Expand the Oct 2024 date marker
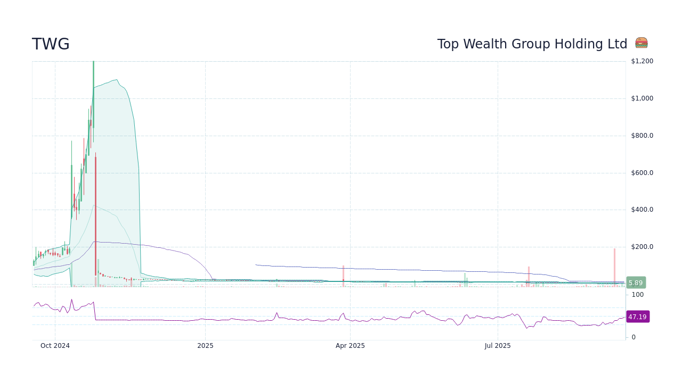The height and width of the screenshot is (383, 682). click(55, 345)
